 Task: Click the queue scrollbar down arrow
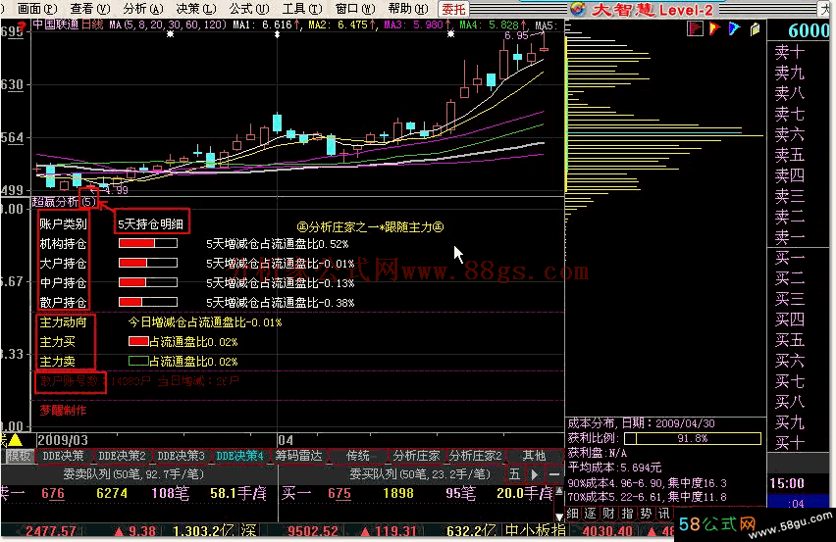point(558,516)
